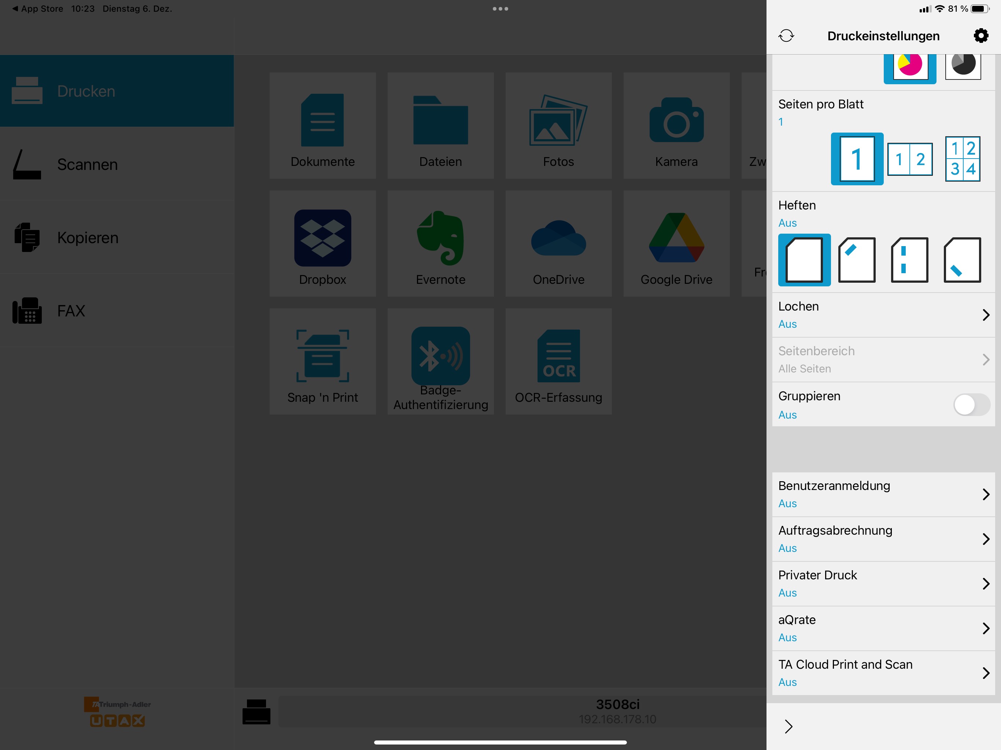Open the Fotos tile
Image resolution: width=1001 pixels, height=750 pixels.
(558, 125)
